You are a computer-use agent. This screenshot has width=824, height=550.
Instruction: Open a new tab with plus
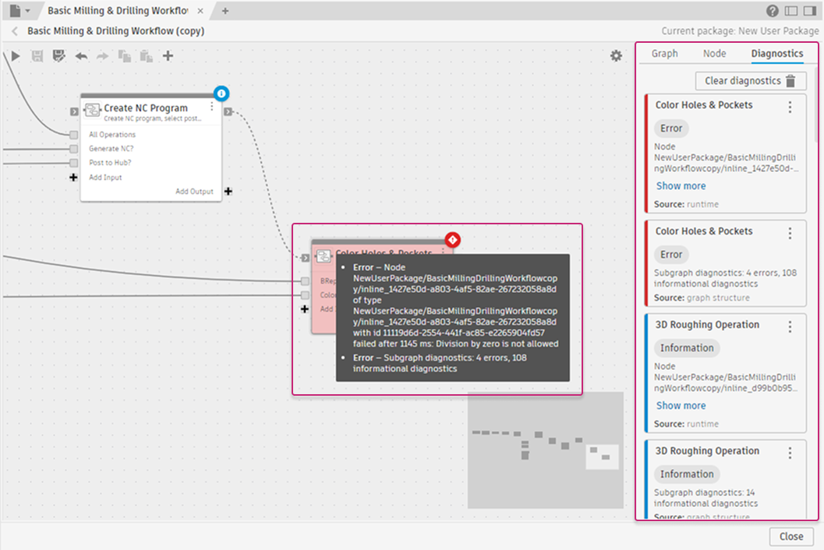[x=225, y=10]
